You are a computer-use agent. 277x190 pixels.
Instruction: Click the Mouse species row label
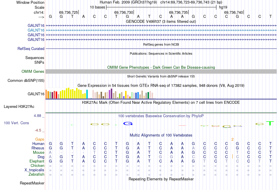[38, 153]
